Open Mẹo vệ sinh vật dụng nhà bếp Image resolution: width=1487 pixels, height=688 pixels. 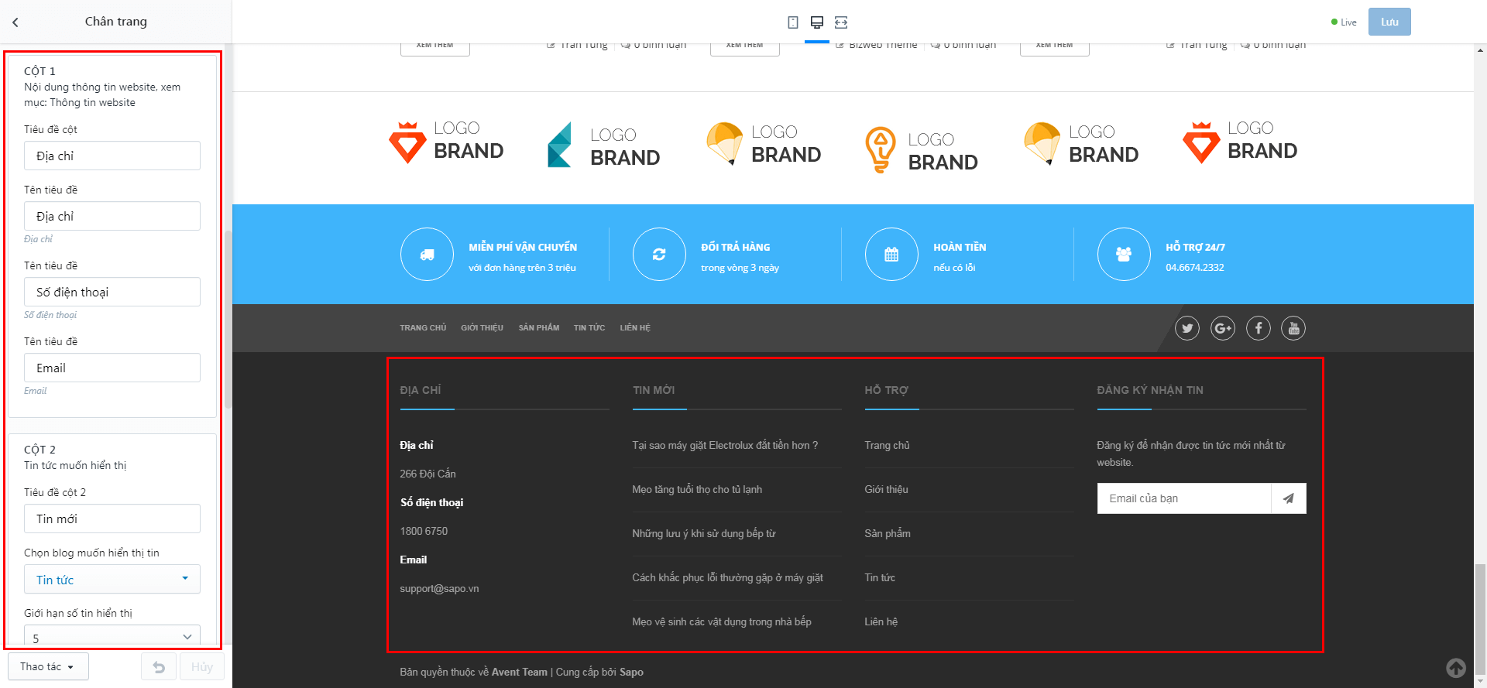(722, 621)
